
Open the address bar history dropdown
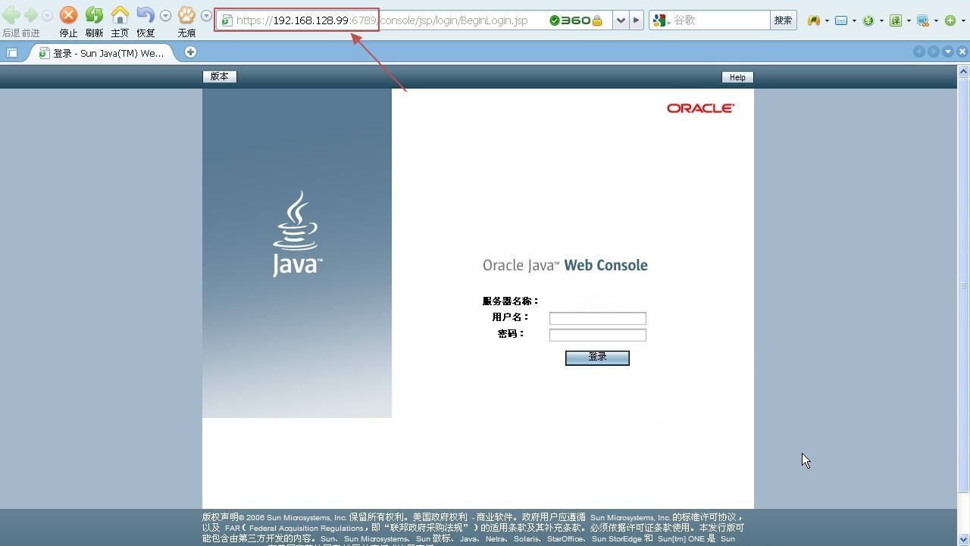(621, 20)
